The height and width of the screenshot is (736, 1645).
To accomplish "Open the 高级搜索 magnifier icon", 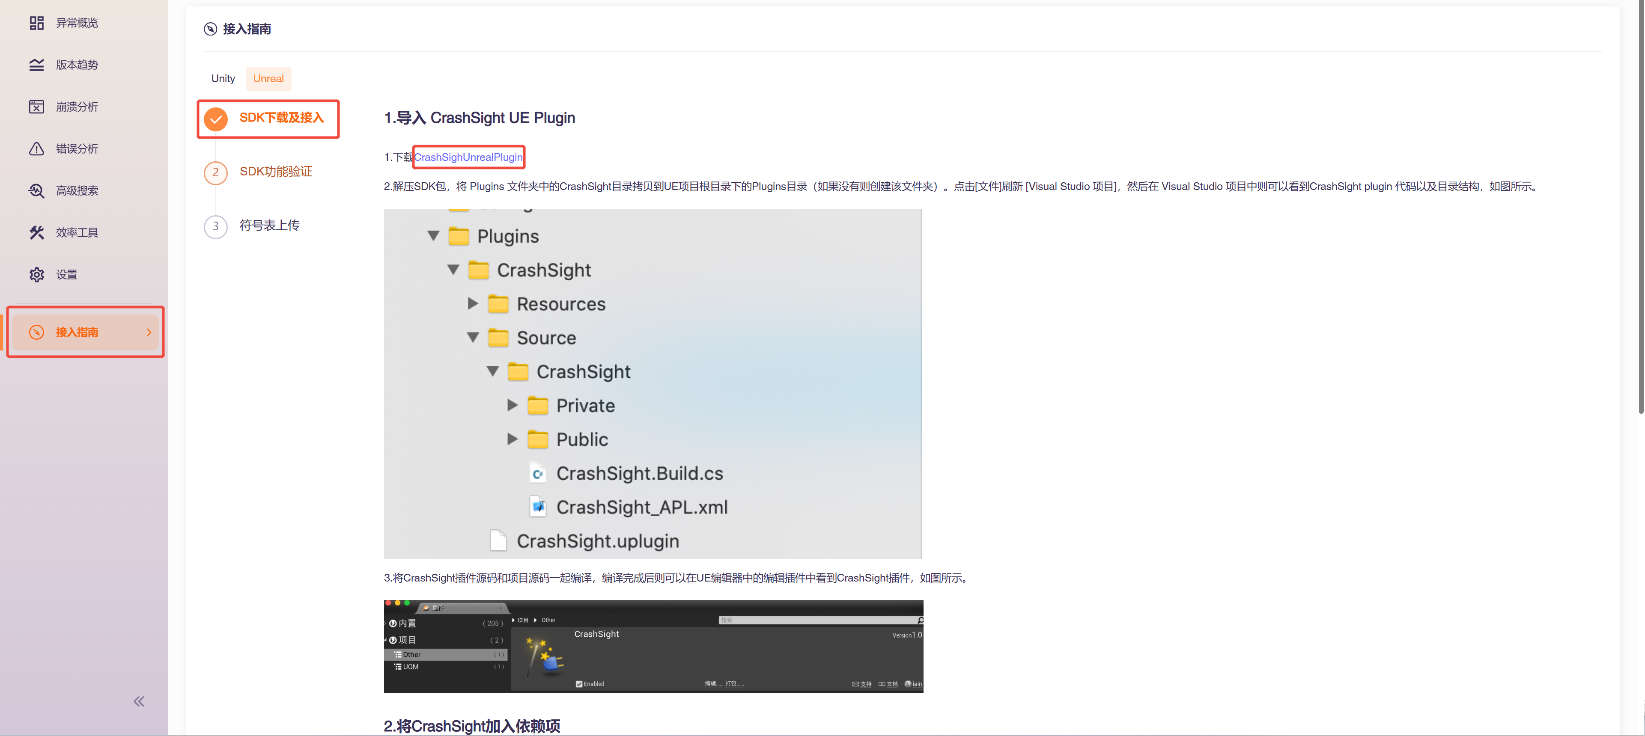I will click(x=36, y=190).
